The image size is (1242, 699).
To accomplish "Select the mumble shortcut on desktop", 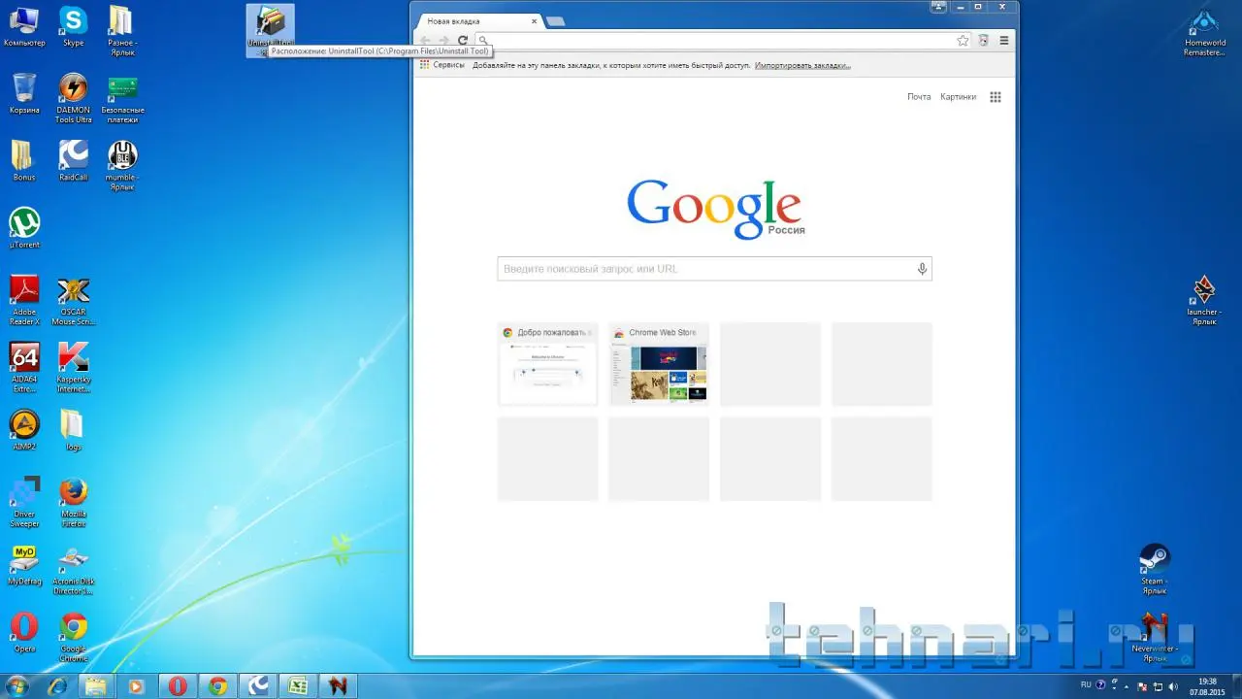I will [121, 166].
